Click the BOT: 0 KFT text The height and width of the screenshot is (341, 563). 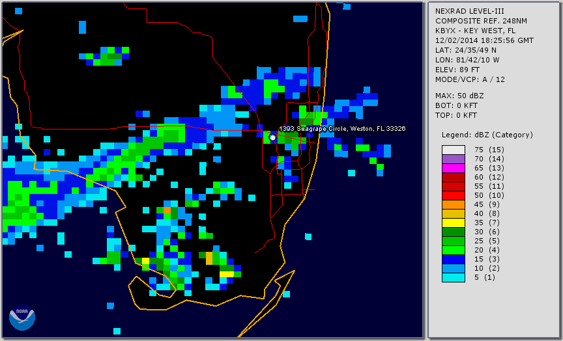tap(456, 105)
